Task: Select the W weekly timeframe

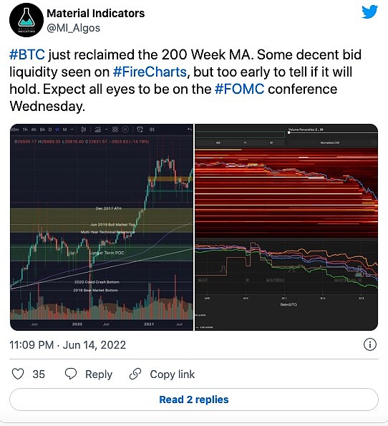Action: [x=57, y=130]
